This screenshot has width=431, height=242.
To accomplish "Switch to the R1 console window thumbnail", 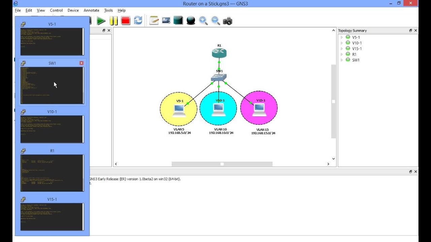I will point(52,173).
